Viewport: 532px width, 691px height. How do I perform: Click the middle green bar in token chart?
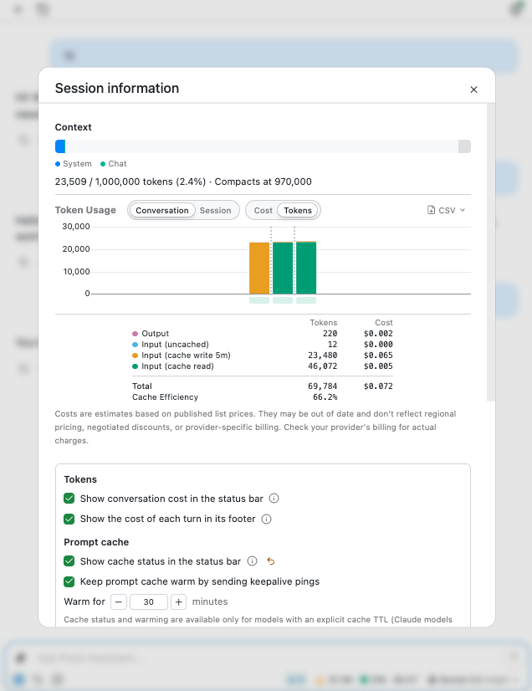click(x=283, y=268)
